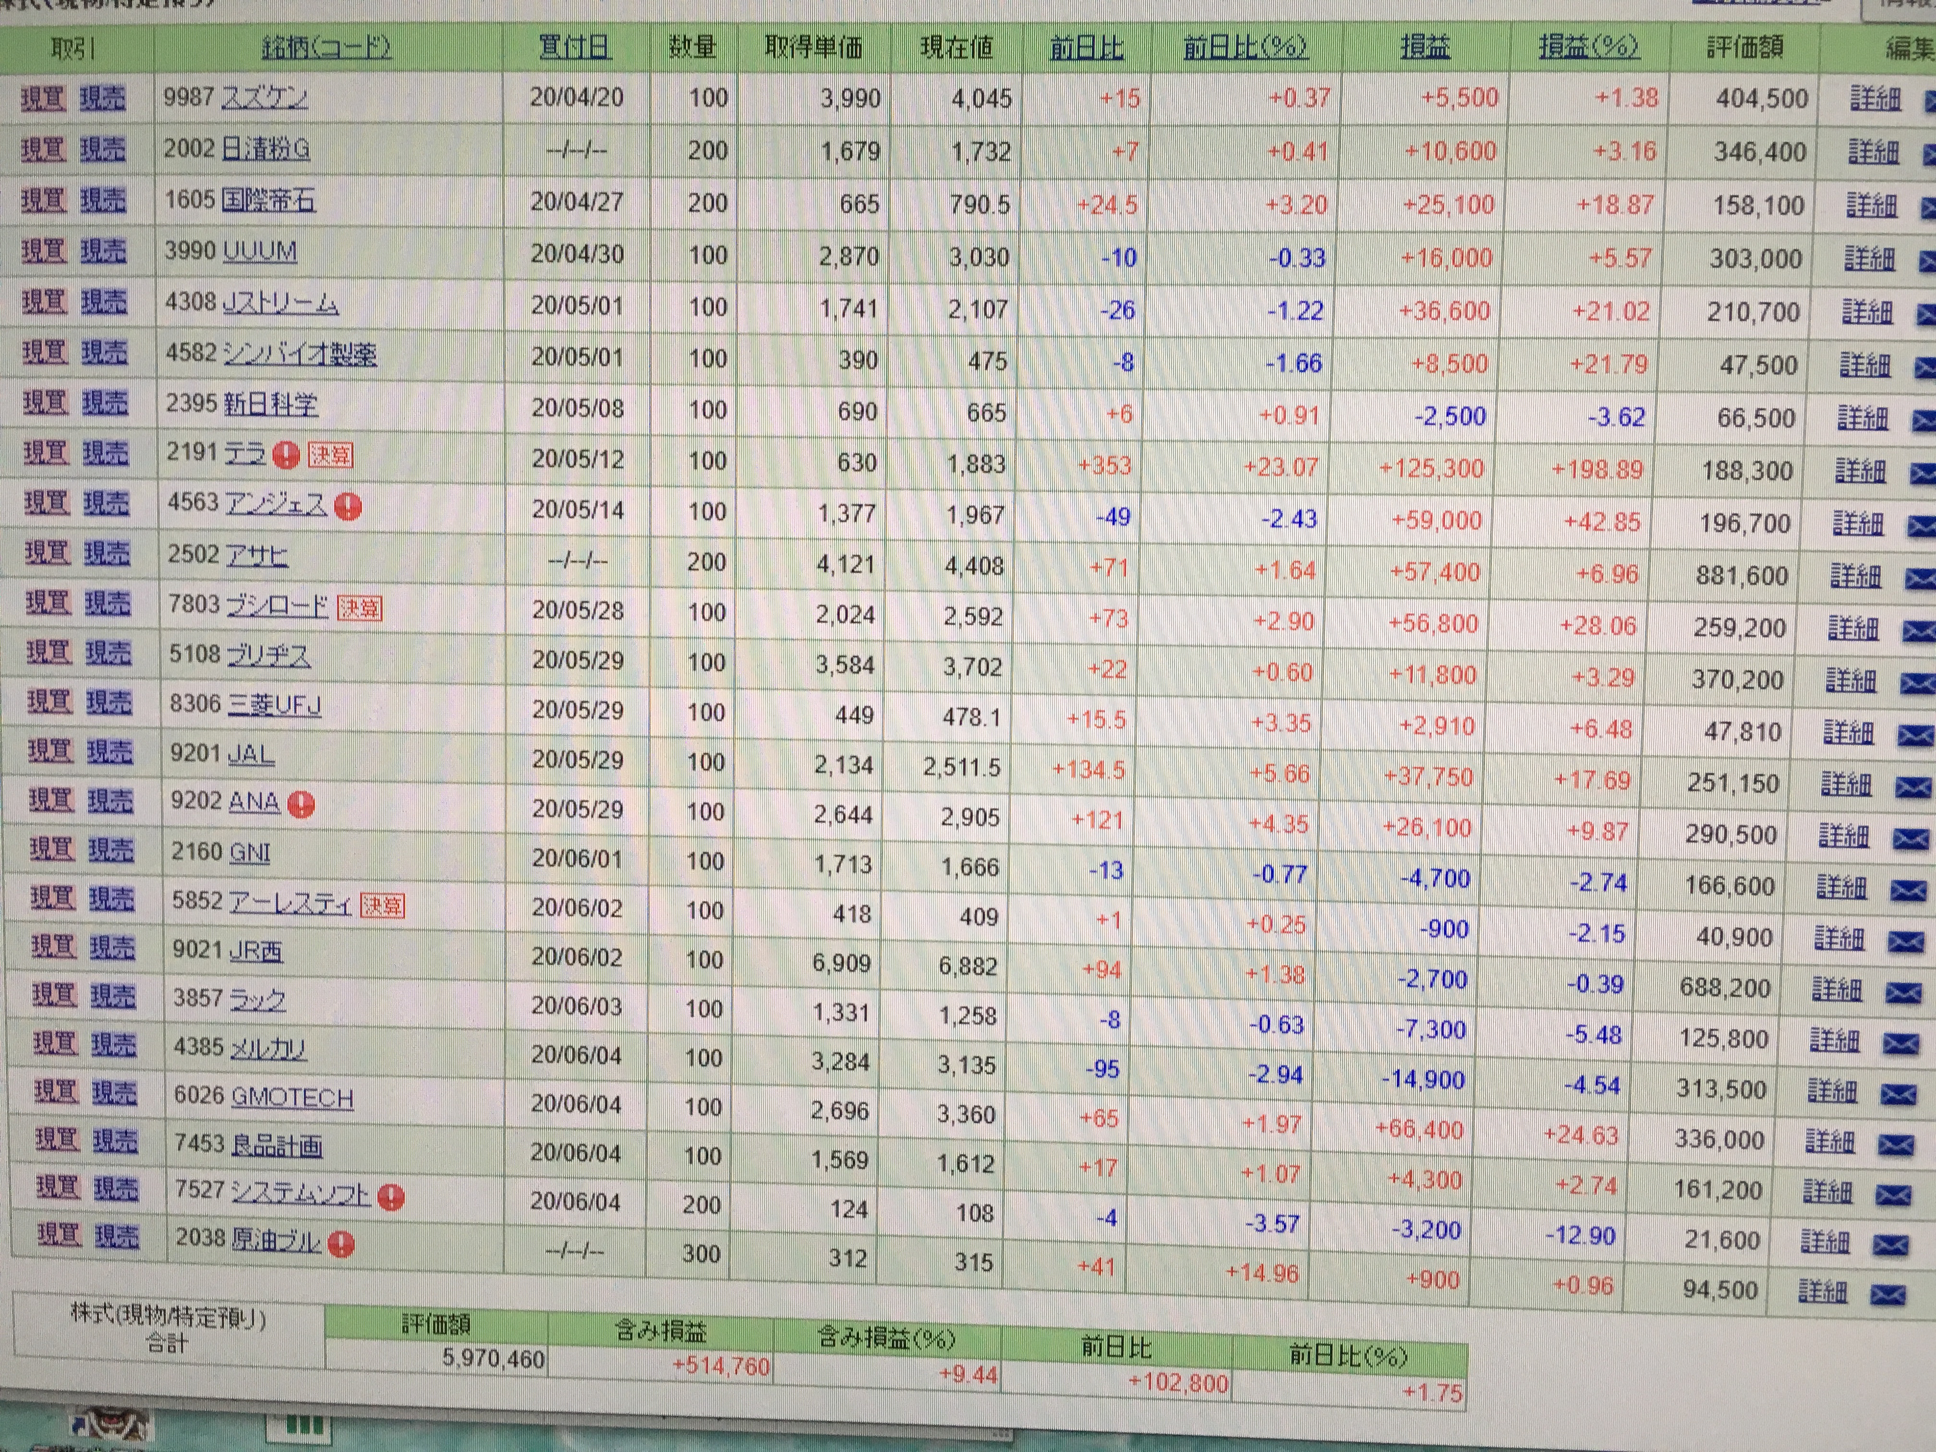Sort the table by 買付日 header
Viewport: 1936px width, 1452px height.
[x=574, y=47]
